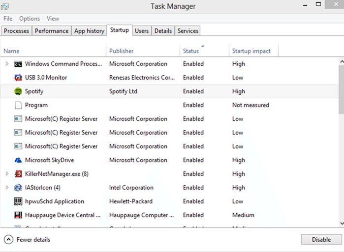Switch to the Services tab
The width and height of the screenshot is (344, 252).
pos(188,31)
